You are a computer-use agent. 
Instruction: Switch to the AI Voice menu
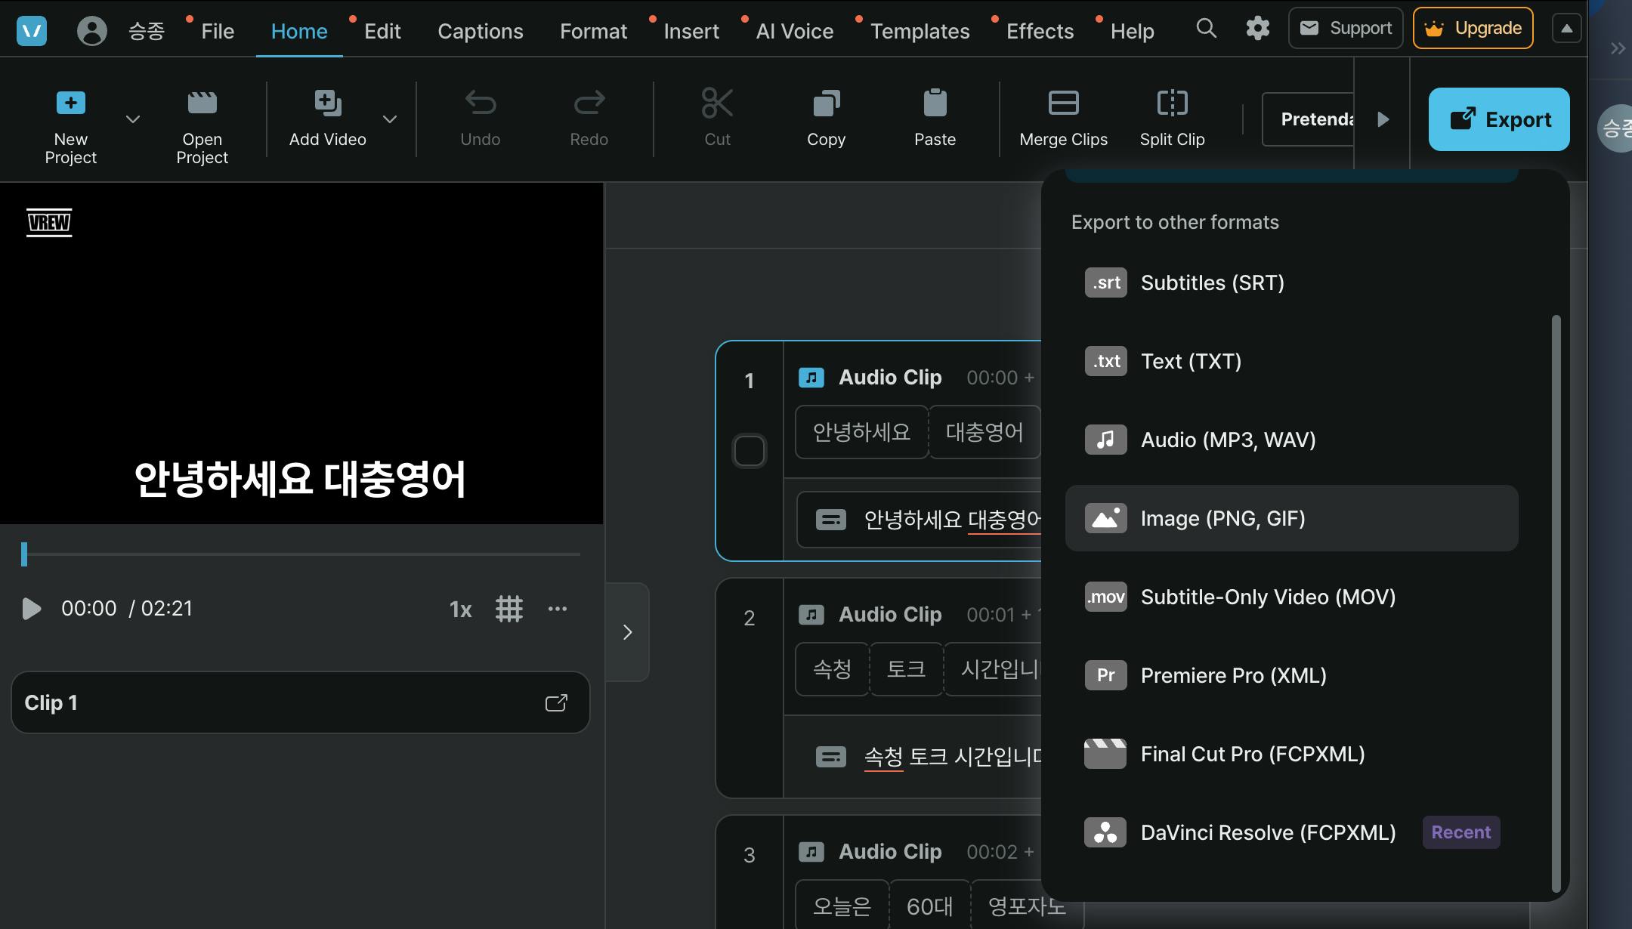795,31
